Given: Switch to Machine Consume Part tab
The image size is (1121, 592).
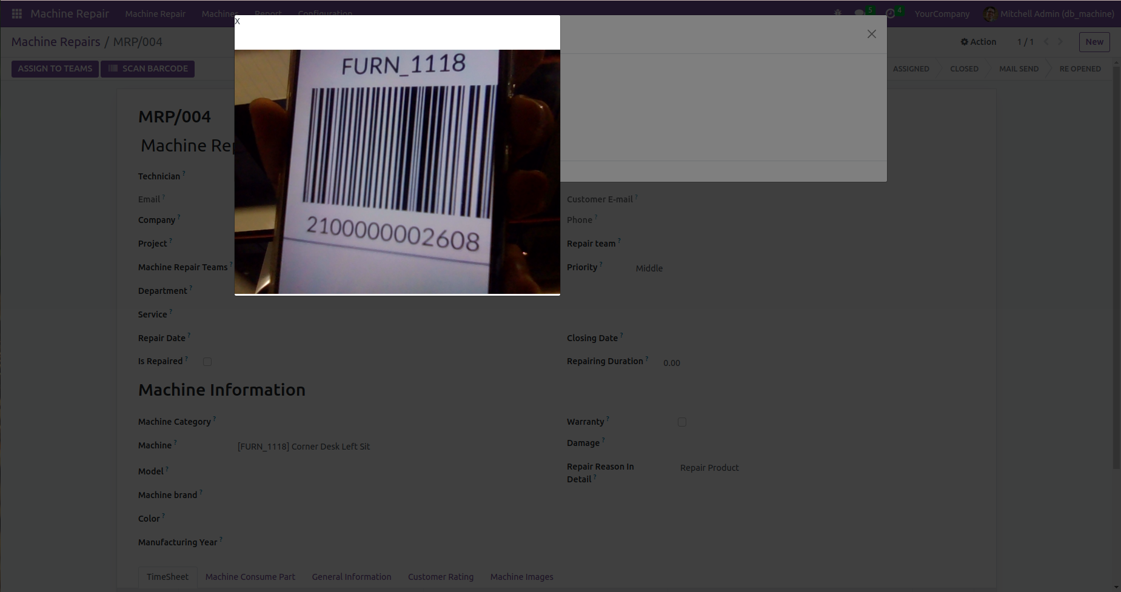Looking at the screenshot, I should point(250,577).
